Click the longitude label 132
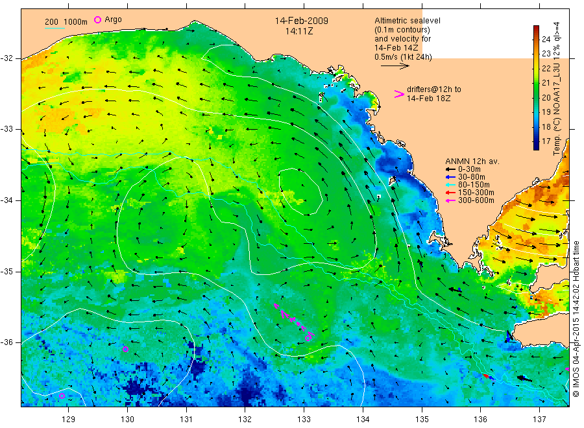Image resolution: width=584 pixels, height=428 pixels. pyautogui.click(x=245, y=419)
